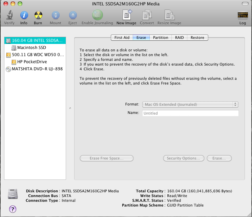
Task: Click the Burn radiation toolbar icon
Action: [38, 15]
